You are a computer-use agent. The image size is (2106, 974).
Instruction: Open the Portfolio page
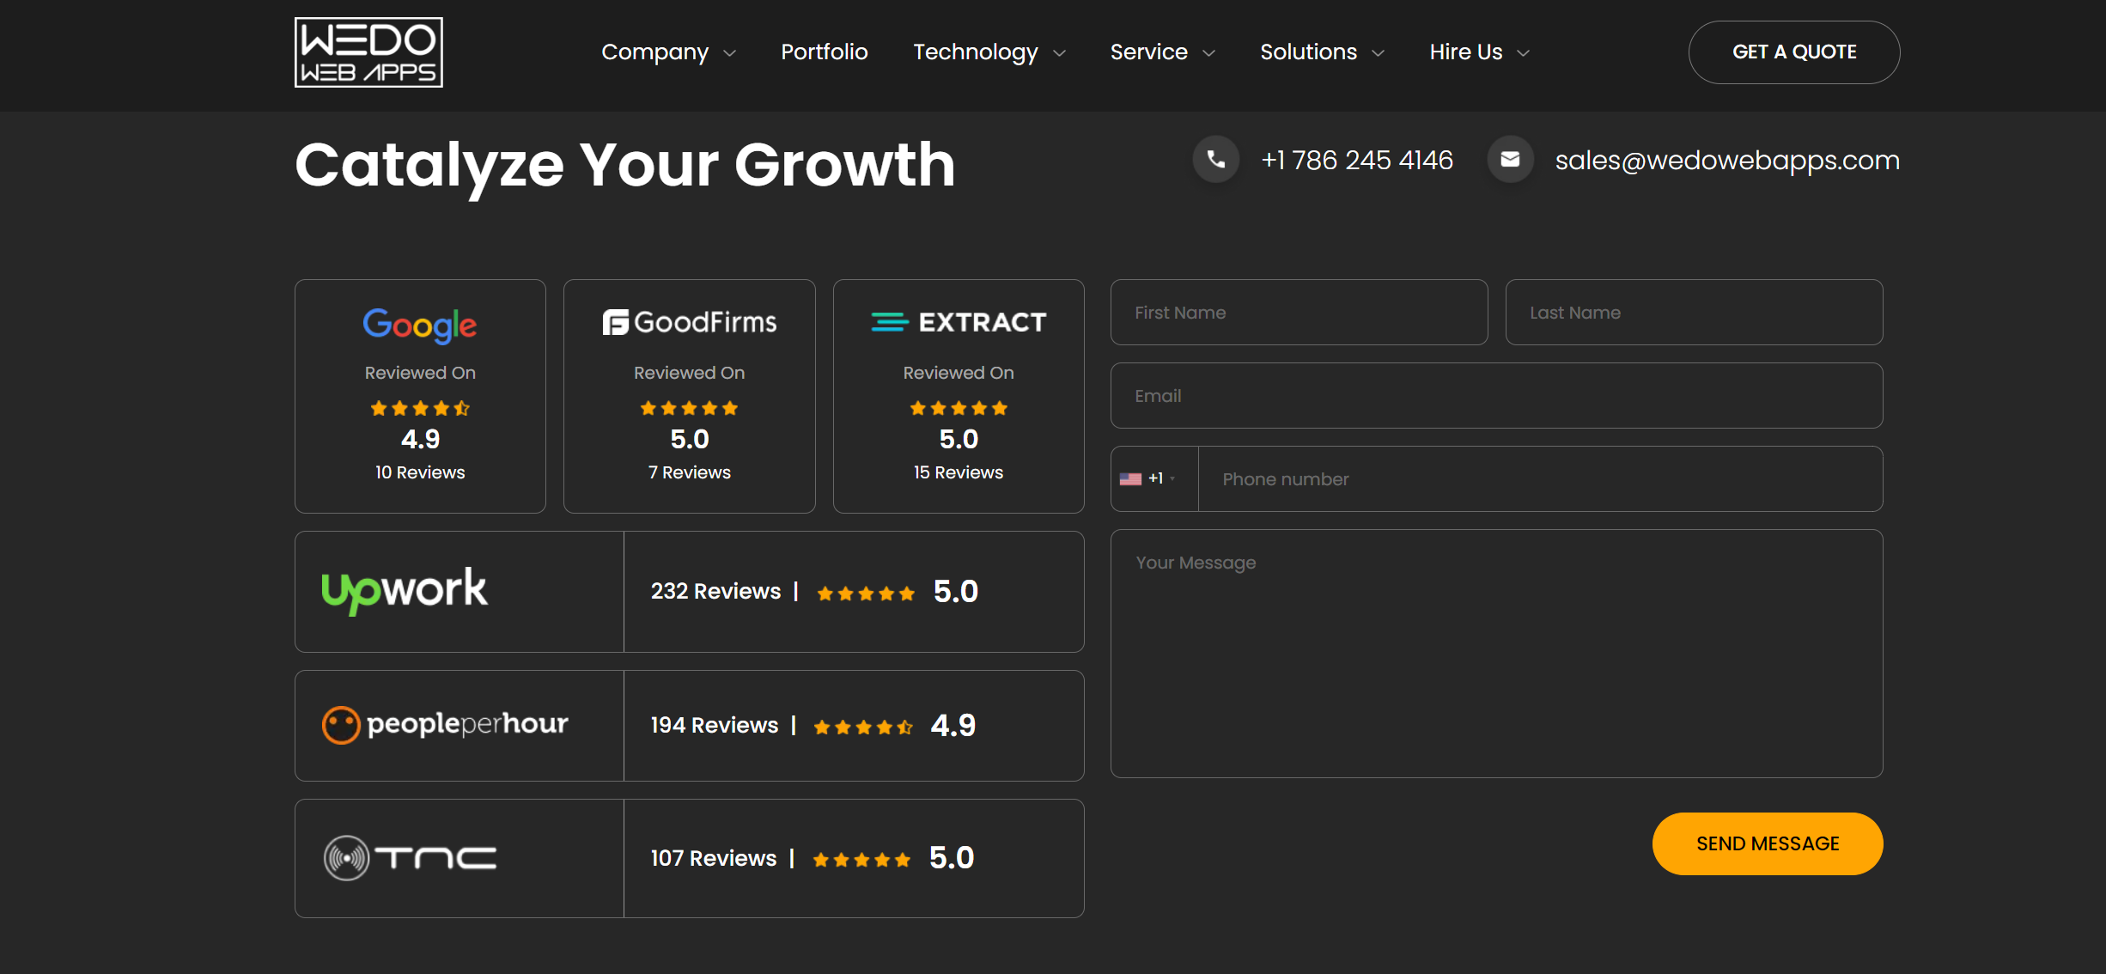click(825, 52)
